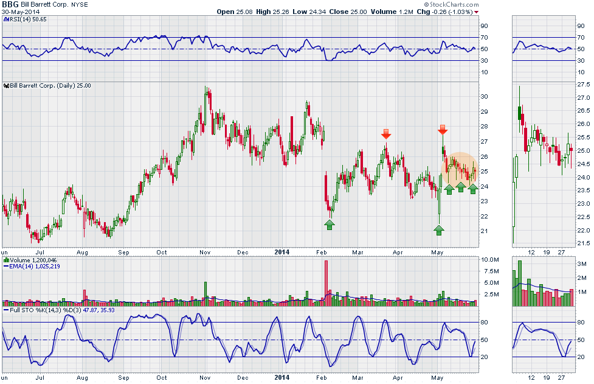Click the 'Volume 1,200,046' legend label

(x=33, y=260)
